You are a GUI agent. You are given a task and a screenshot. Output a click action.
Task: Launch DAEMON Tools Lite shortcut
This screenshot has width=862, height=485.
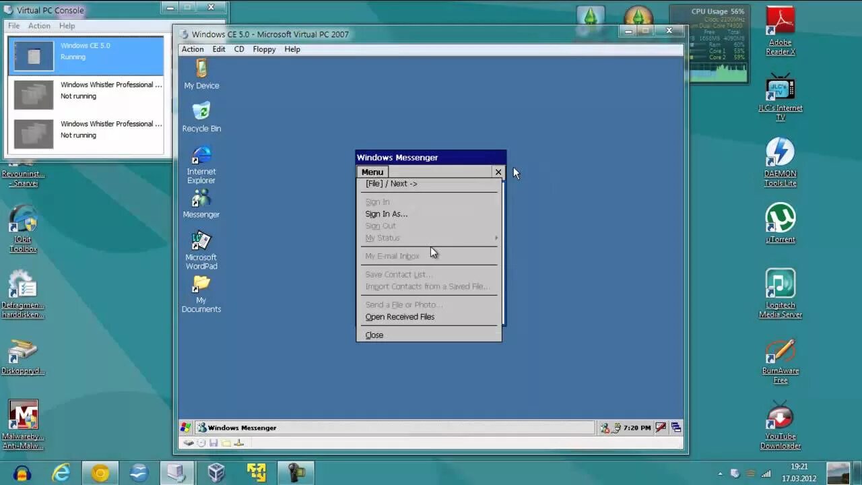781,162
